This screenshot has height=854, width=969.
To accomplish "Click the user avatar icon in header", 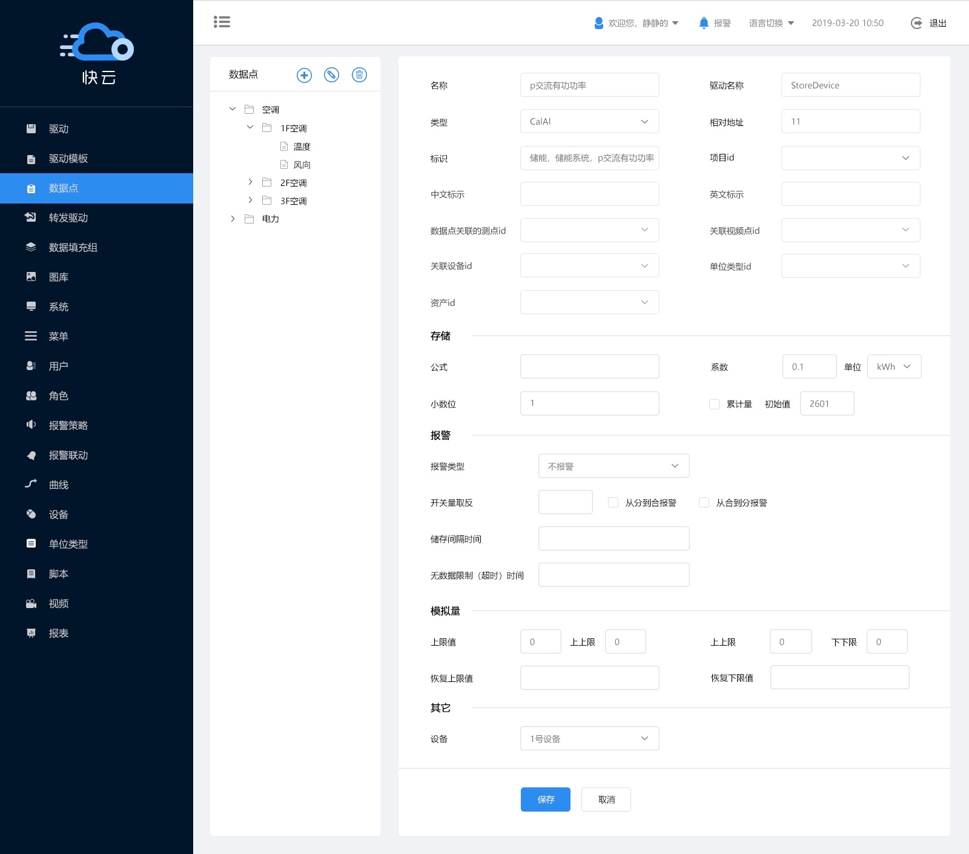I will (x=598, y=23).
